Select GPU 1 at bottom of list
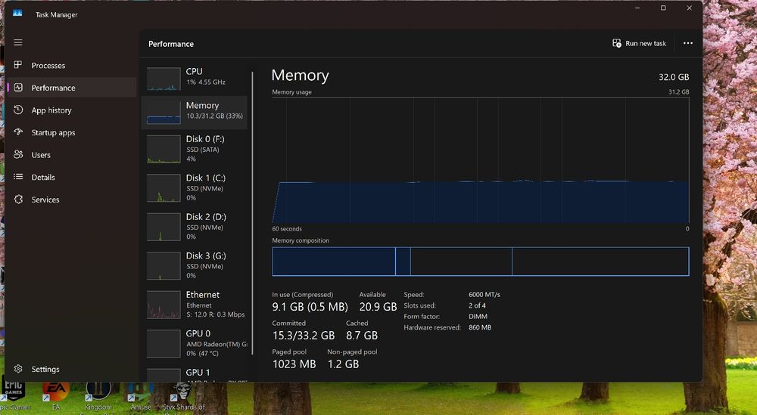The image size is (757, 415). click(194, 374)
